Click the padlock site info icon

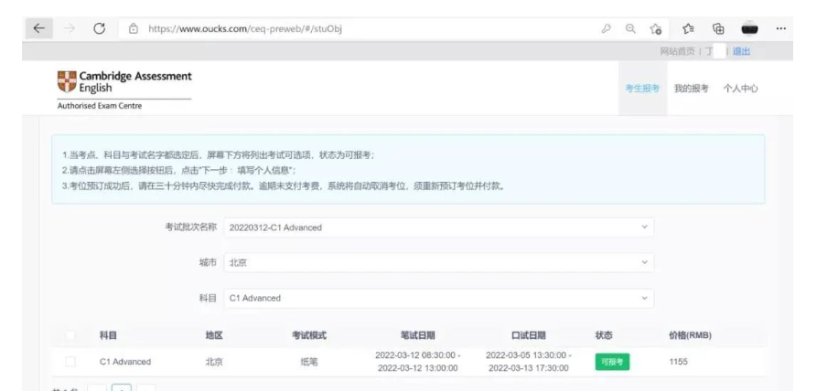tap(134, 29)
